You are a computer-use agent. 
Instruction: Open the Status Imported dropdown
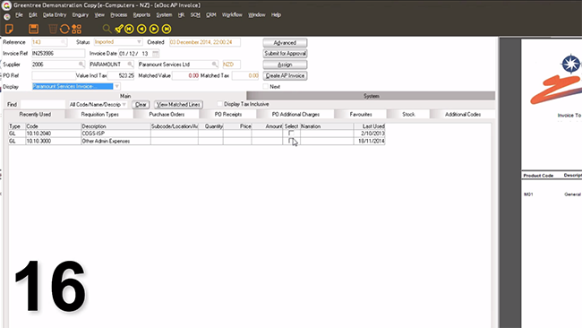tap(139, 42)
